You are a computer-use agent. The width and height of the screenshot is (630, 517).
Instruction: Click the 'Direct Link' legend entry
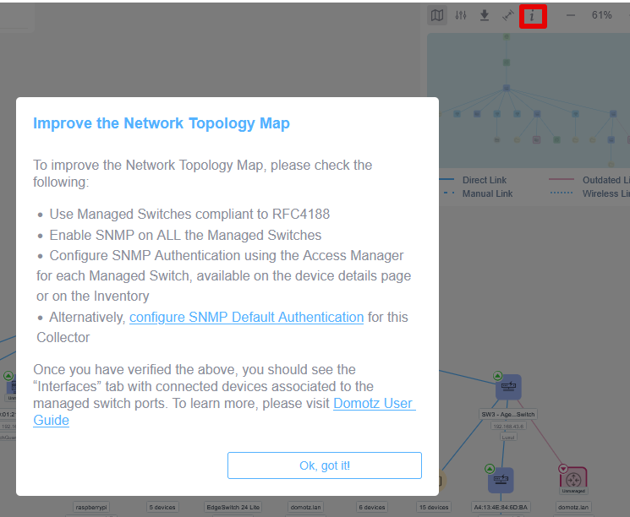485,180
